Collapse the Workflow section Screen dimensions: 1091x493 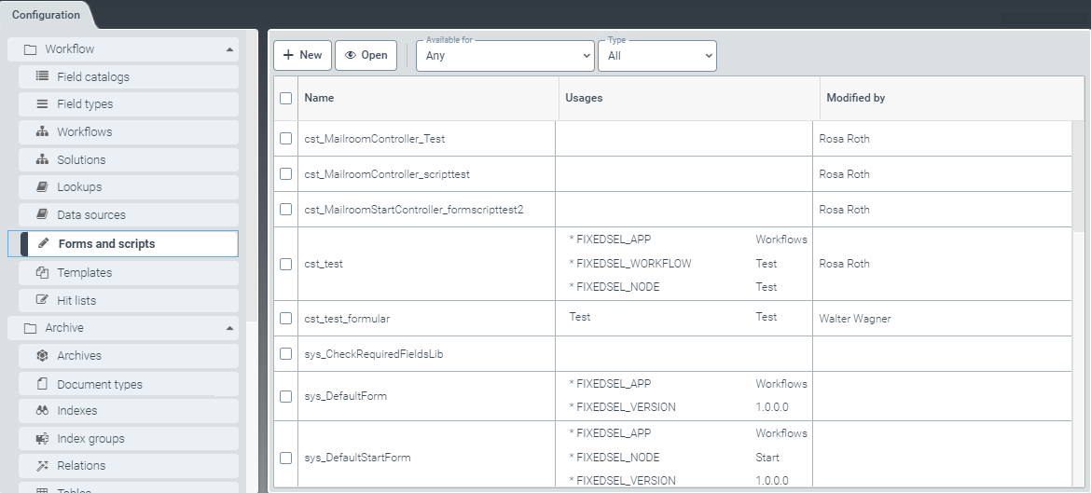[x=229, y=49]
